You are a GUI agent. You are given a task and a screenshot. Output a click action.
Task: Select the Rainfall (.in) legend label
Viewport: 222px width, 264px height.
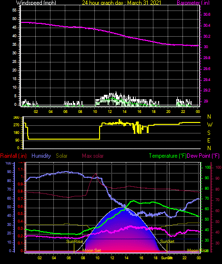click(x=13, y=156)
